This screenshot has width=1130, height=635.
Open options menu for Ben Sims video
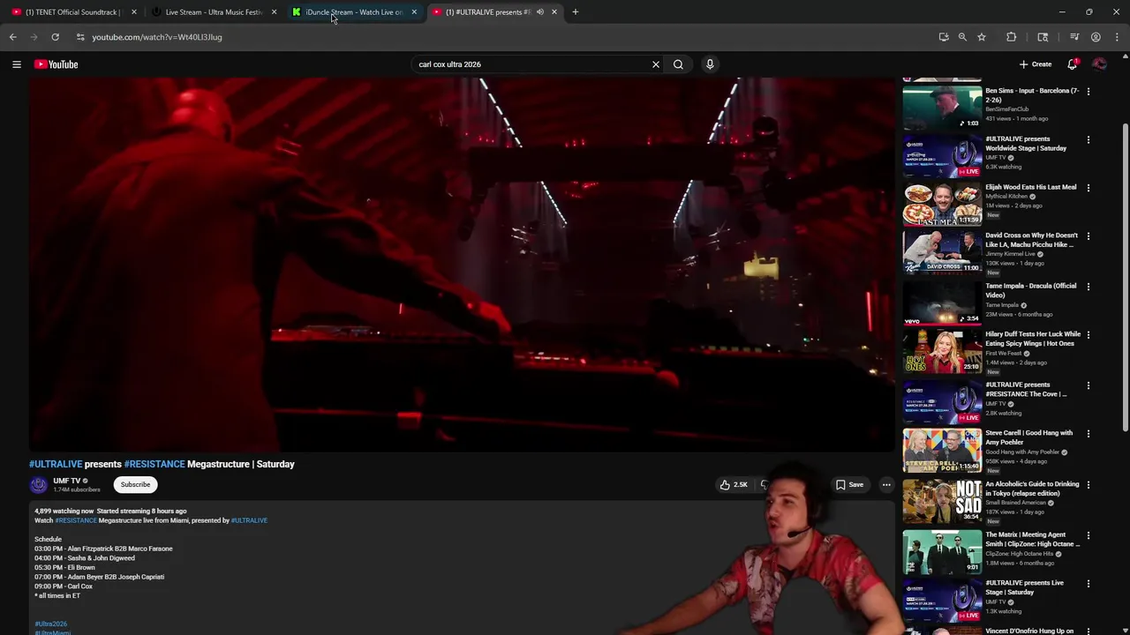pyautogui.click(x=1088, y=92)
